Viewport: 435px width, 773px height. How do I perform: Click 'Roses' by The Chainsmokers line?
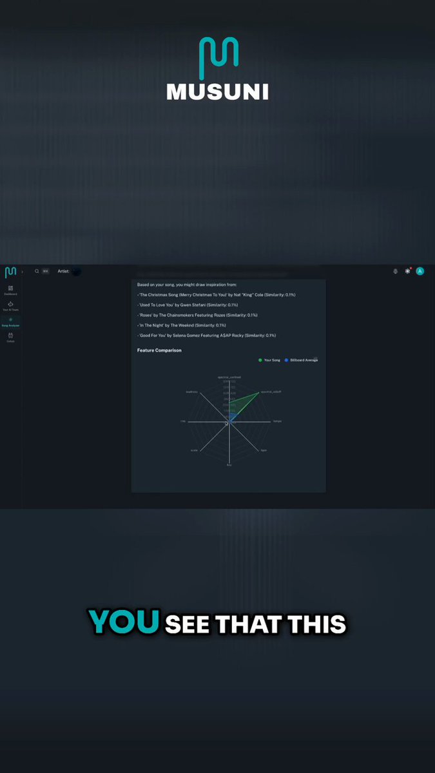pyautogui.click(x=197, y=315)
